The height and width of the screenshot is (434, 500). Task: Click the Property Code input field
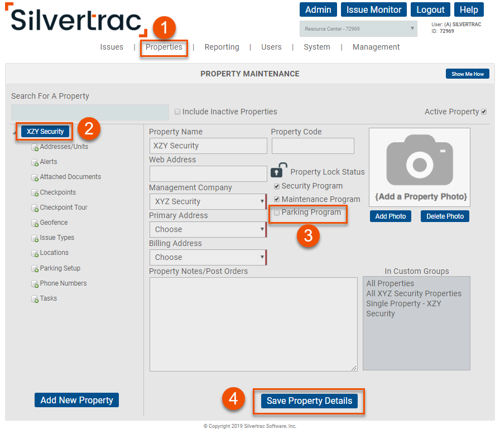[x=313, y=146]
